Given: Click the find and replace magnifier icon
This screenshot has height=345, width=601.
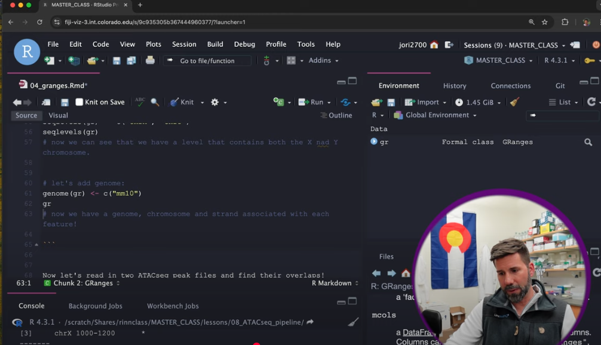Looking at the screenshot, I should tap(155, 102).
